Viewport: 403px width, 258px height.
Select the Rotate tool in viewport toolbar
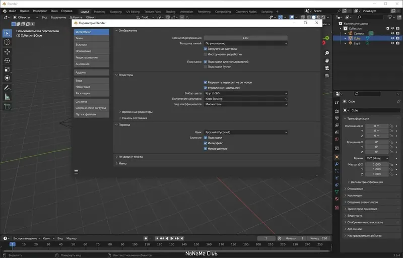[7, 60]
